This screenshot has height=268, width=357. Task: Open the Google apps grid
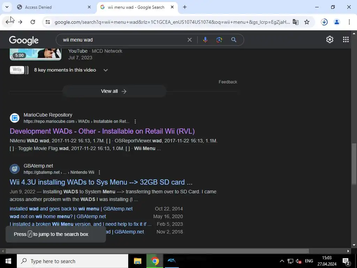(x=345, y=39)
